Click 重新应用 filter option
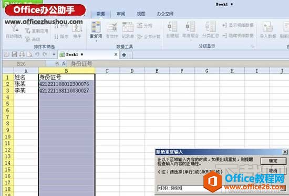 (x=36, y=31)
